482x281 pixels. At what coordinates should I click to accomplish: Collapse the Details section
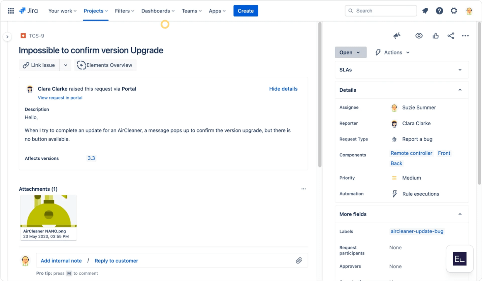tap(460, 90)
